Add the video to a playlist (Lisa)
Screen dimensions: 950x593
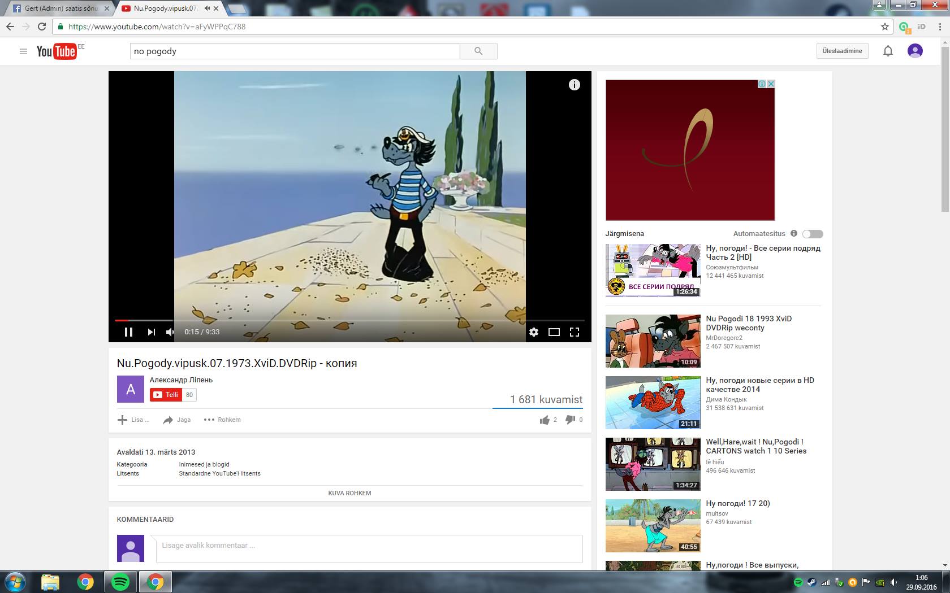(133, 420)
